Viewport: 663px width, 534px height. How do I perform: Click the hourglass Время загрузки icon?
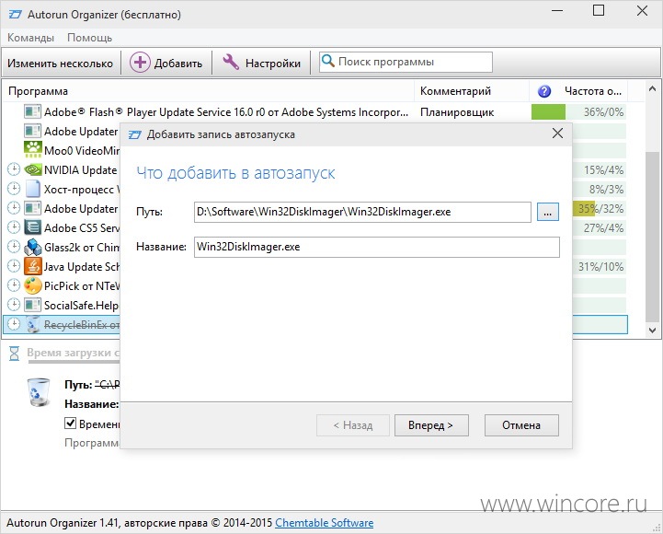pos(14,354)
